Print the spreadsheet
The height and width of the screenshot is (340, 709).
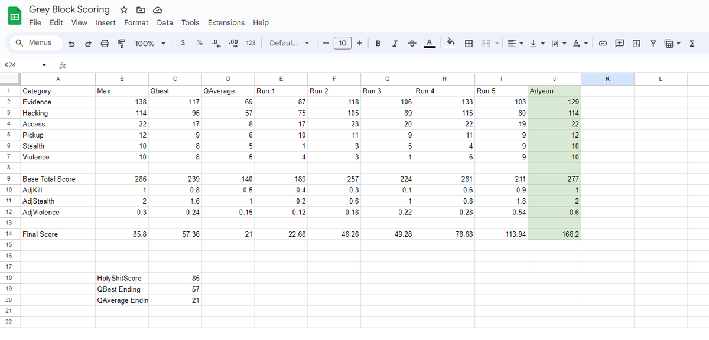click(x=105, y=43)
